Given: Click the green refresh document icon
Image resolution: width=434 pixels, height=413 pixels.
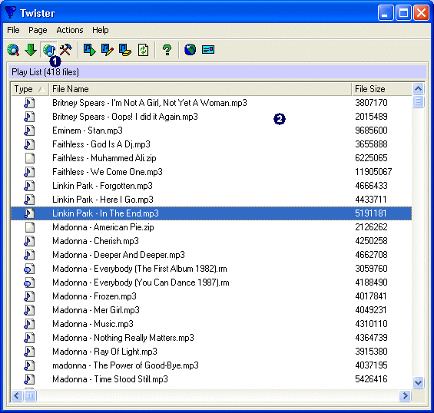Looking at the screenshot, I should tap(143, 50).
